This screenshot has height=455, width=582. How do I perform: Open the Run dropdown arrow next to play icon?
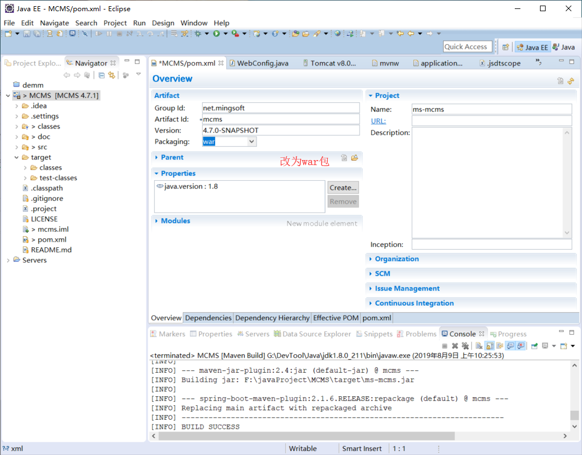click(x=225, y=34)
